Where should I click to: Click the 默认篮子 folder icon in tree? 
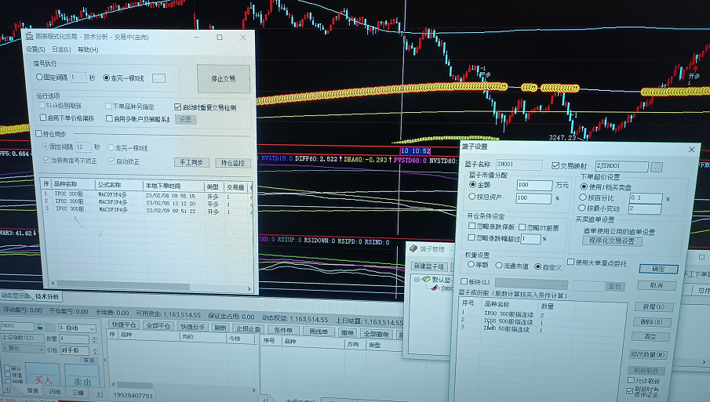[x=427, y=278]
